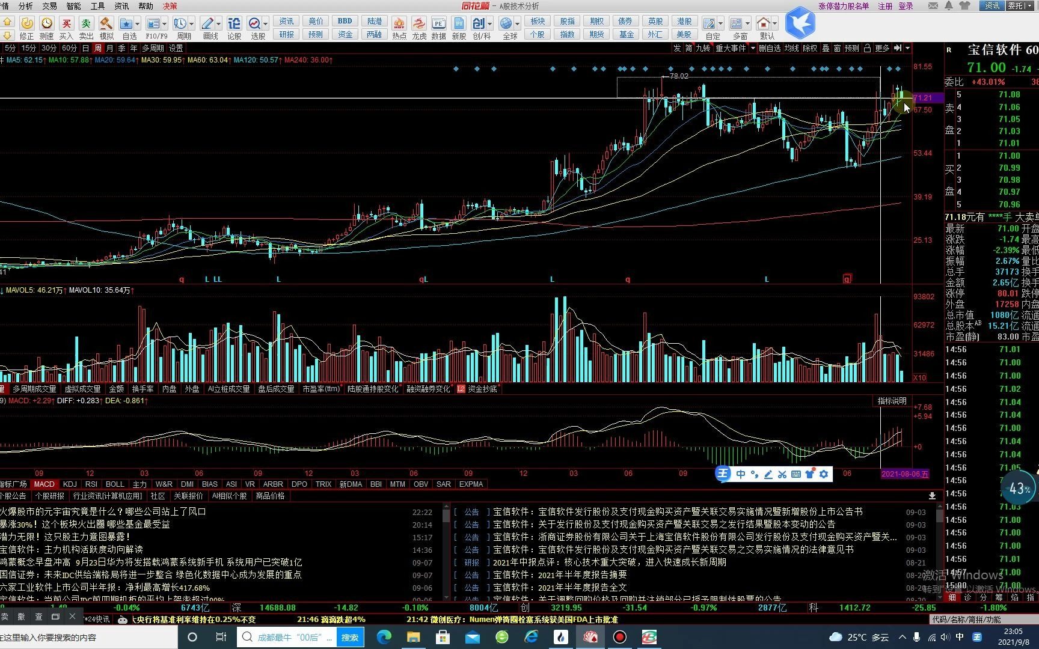Click the 代码/名称/简拼/功能 search field
Image resolution: width=1039 pixels, height=649 pixels.
click(x=983, y=619)
